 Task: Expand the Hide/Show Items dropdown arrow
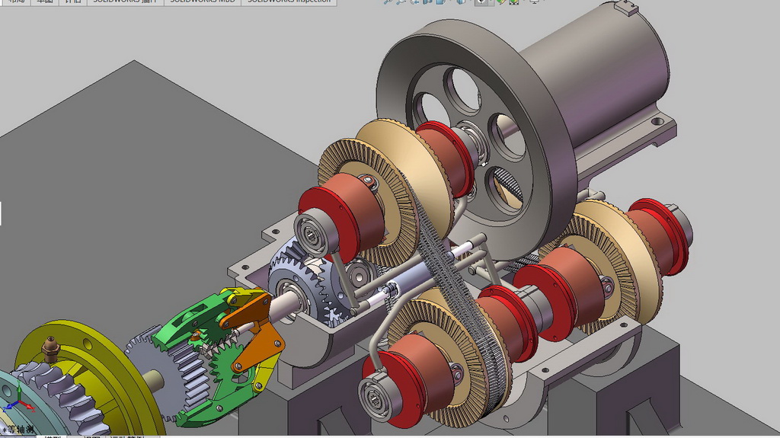[491, 2]
